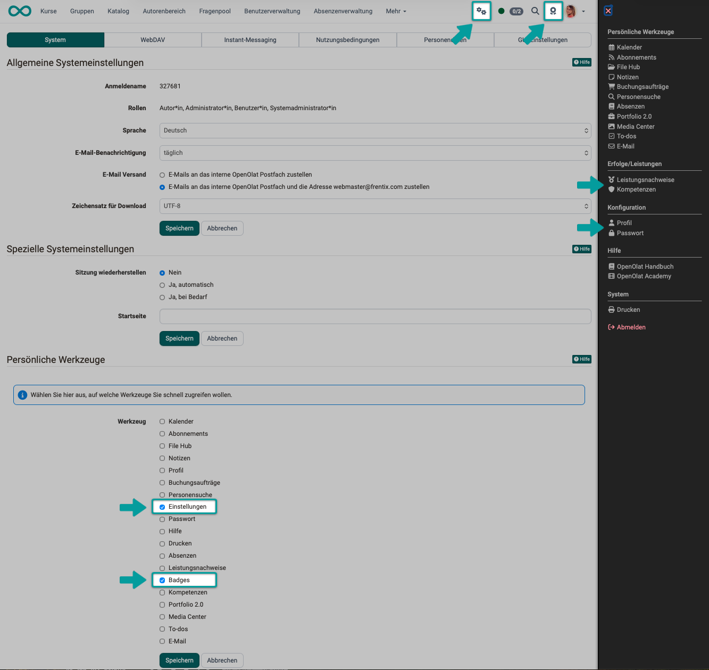Check Leistungsnachweise tool checkbox
Image resolution: width=709 pixels, height=670 pixels.
point(162,568)
